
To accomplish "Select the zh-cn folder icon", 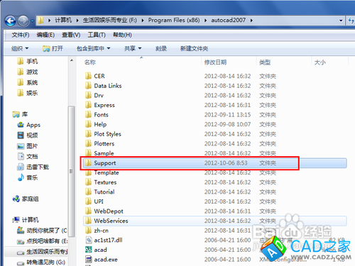I will 88,231.
